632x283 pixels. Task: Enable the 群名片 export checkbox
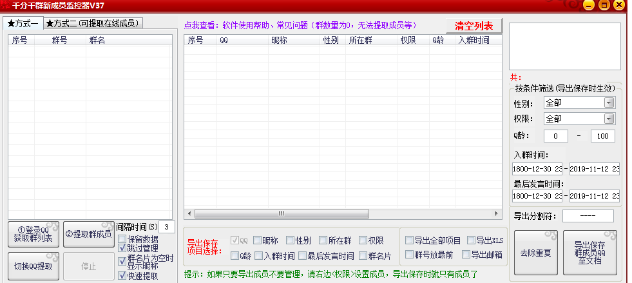363,255
